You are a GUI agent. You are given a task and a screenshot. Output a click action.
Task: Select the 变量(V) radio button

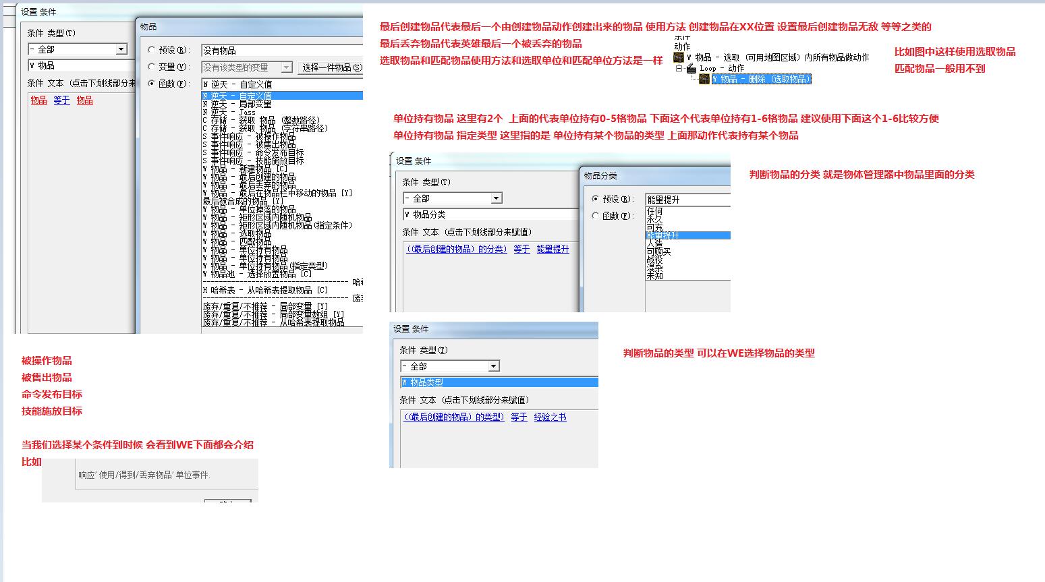pyautogui.click(x=152, y=67)
